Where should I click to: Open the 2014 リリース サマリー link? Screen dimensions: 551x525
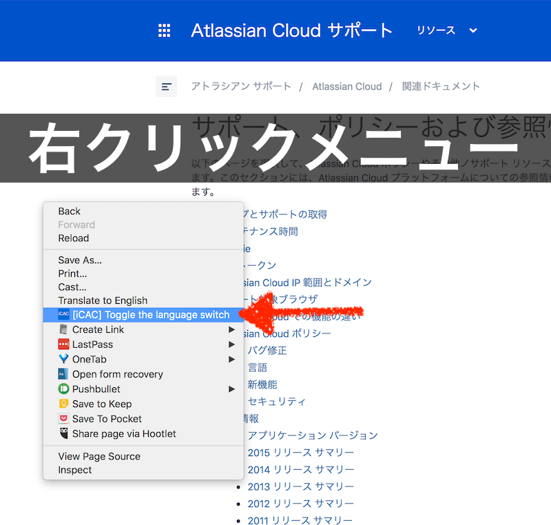(x=301, y=469)
